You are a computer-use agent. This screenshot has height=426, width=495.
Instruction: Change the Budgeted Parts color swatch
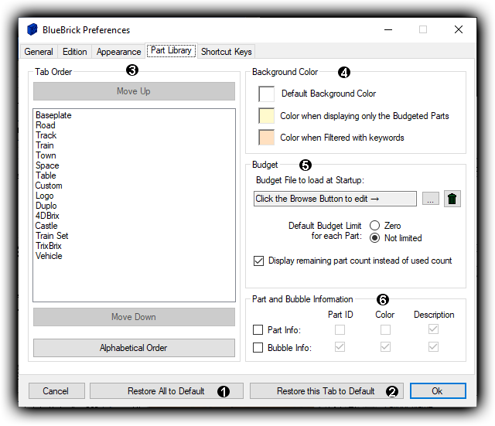coord(266,115)
